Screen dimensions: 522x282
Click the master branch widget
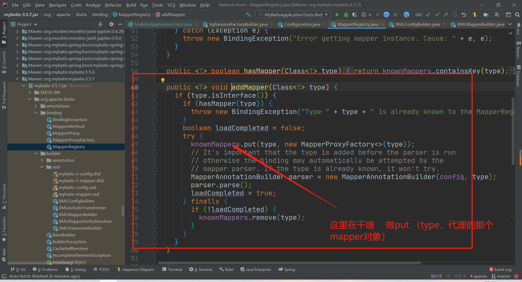501,276
